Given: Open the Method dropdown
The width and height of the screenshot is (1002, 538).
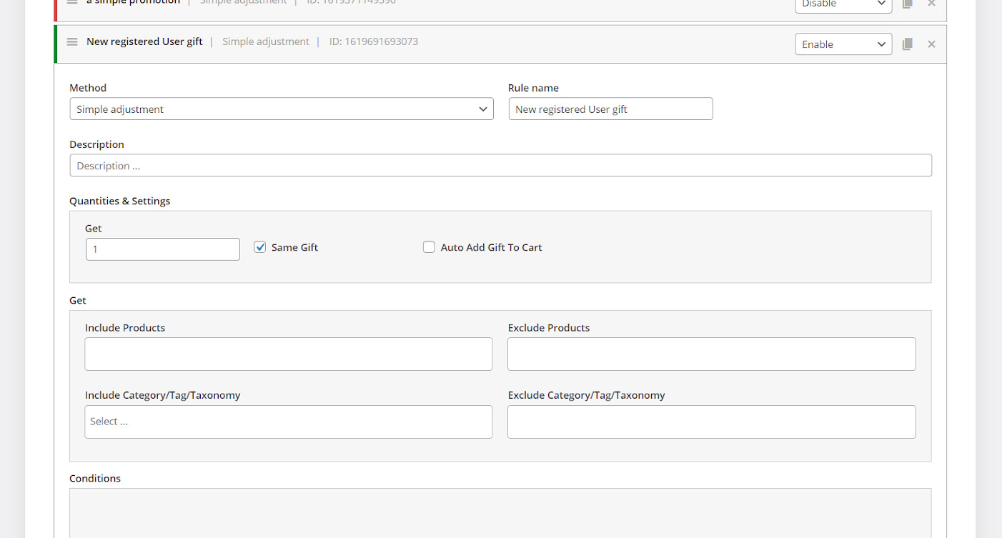Looking at the screenshot, I should coord(282,109).
